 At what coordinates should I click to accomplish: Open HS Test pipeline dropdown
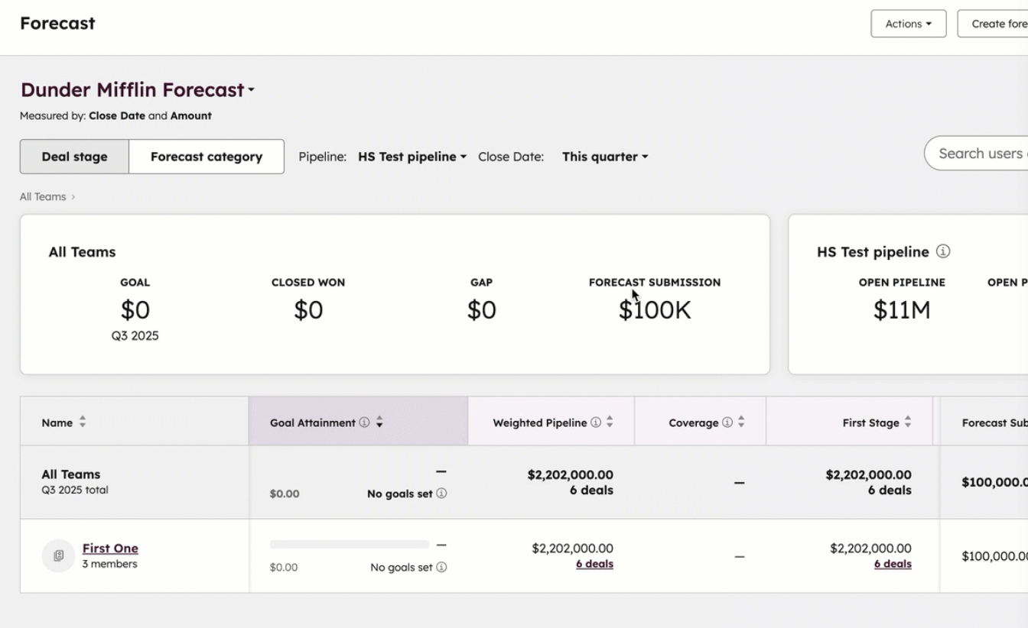412,157
